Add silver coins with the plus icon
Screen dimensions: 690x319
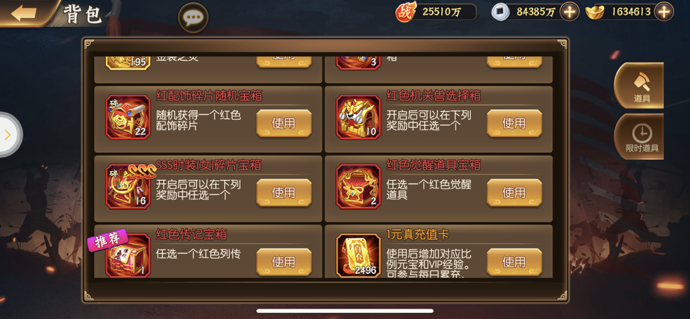[x=570, y=12]
